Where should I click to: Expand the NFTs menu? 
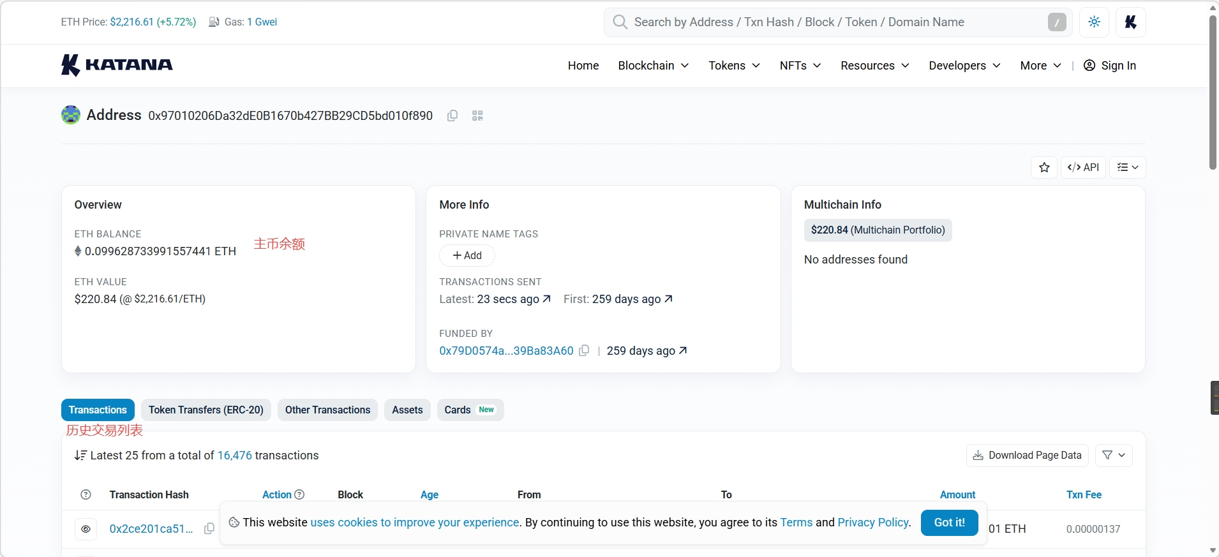pos(800,66)
